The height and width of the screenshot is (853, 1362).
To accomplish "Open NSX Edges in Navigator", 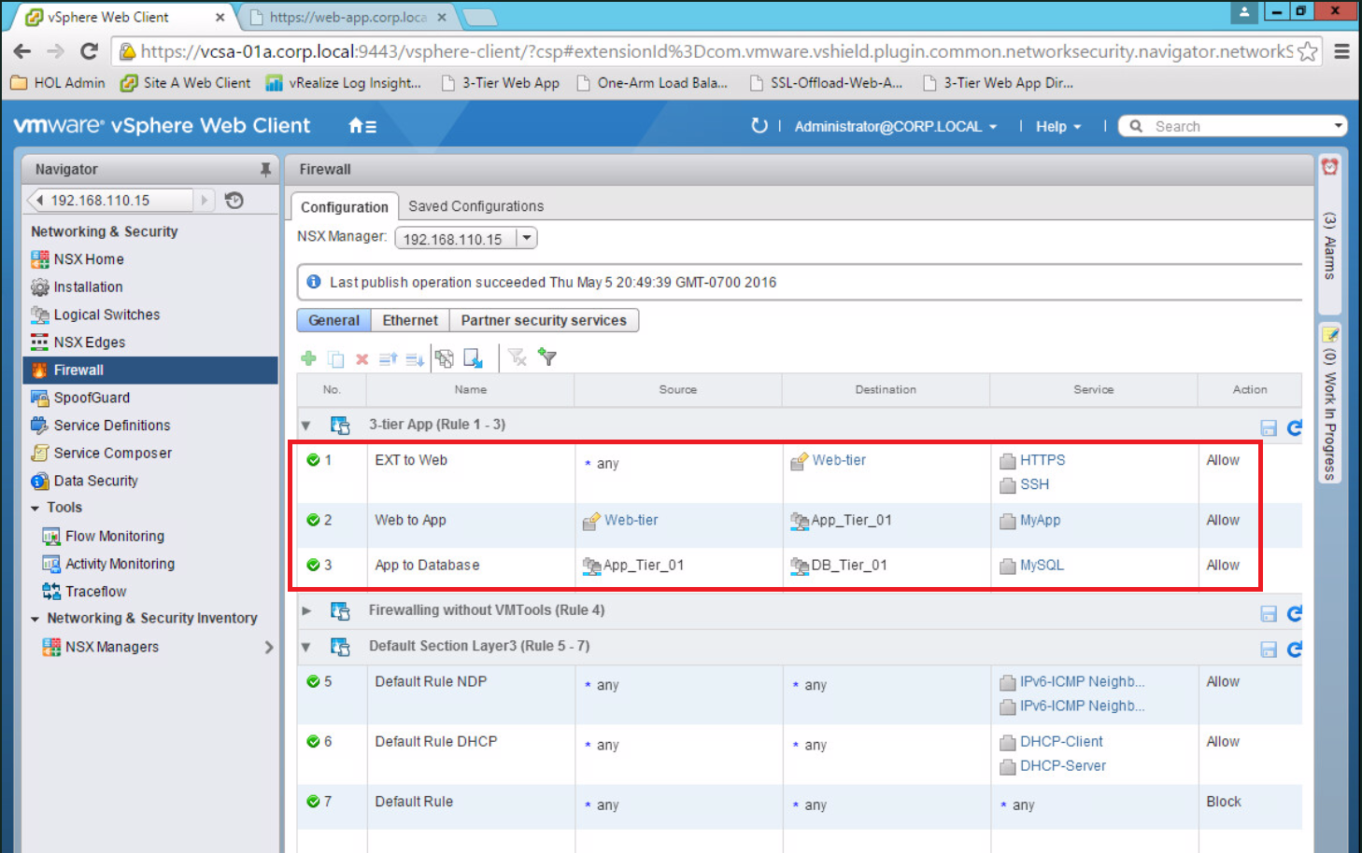I will (89, 343).
